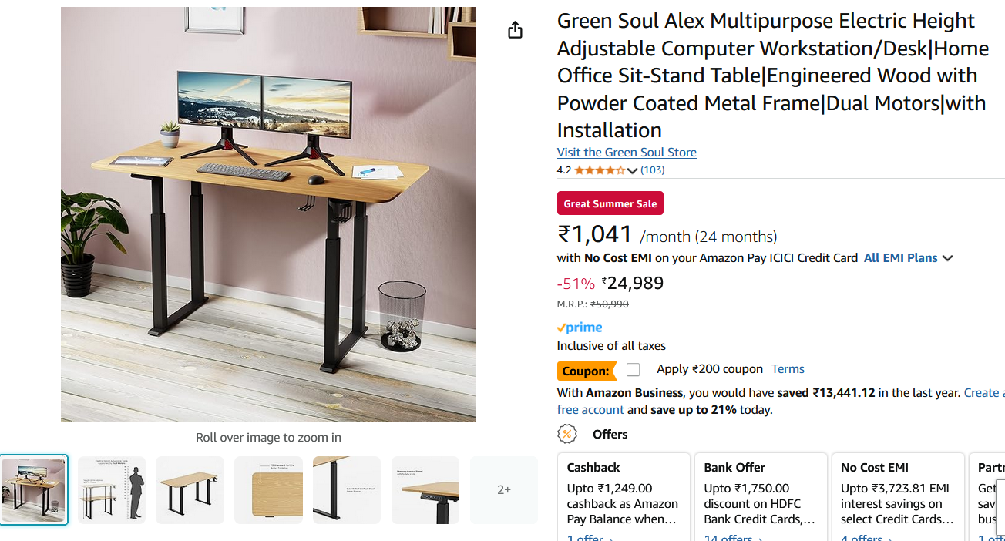Click the Prime logo

[x=580, y=328]
